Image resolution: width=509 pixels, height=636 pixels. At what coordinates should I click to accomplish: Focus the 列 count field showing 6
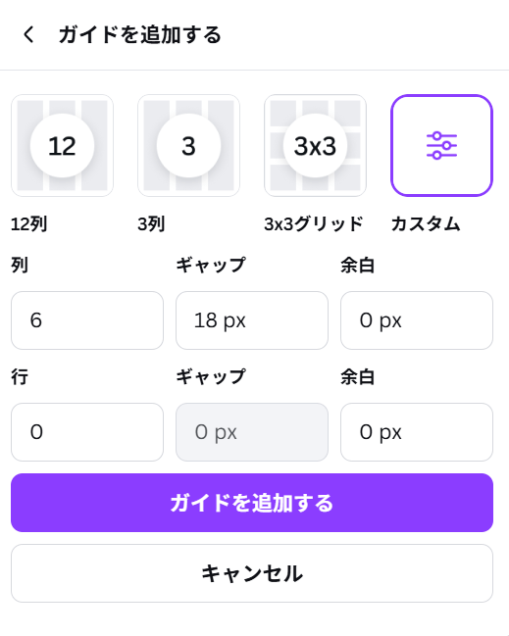[x=87, y=320]
